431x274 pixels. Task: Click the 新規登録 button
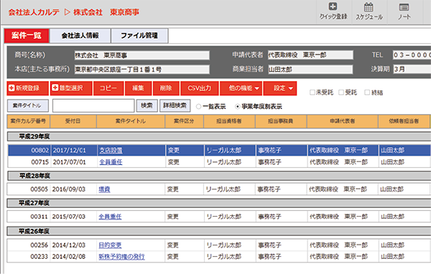[27, 88]
